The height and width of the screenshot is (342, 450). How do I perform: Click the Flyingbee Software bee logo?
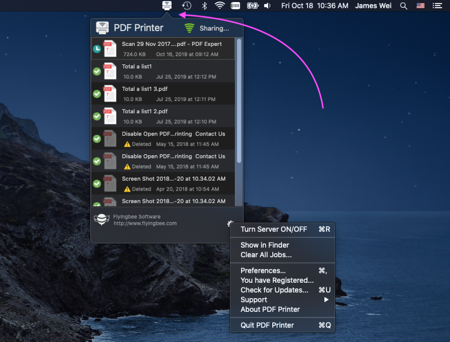coord(102,219)
